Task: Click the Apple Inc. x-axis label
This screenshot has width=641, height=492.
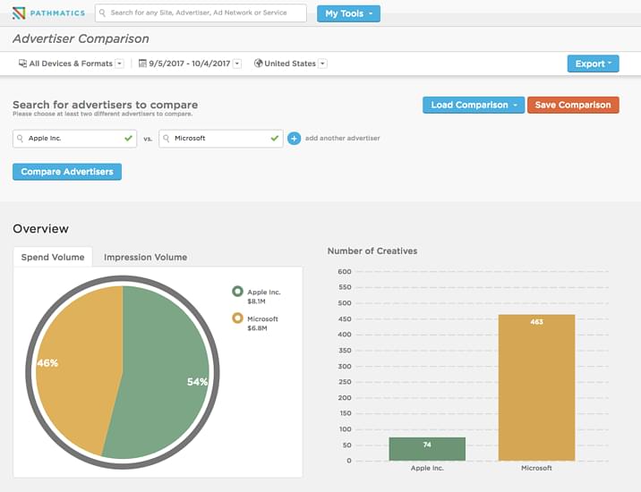Action: (427, 468)
